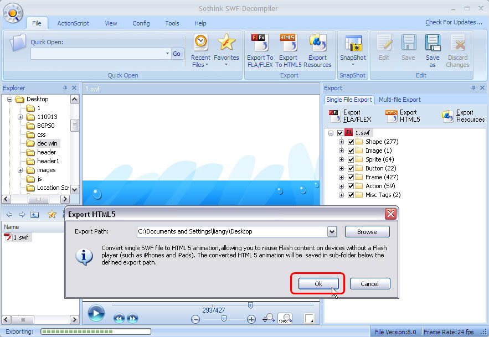Viewport: 489px width, 337px height.
Task: Browse for an export path
Action: [x=367, y=232]
